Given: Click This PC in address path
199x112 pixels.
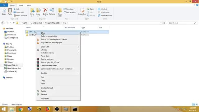Looking at the screenshot, I should click(x=24, y=23).
